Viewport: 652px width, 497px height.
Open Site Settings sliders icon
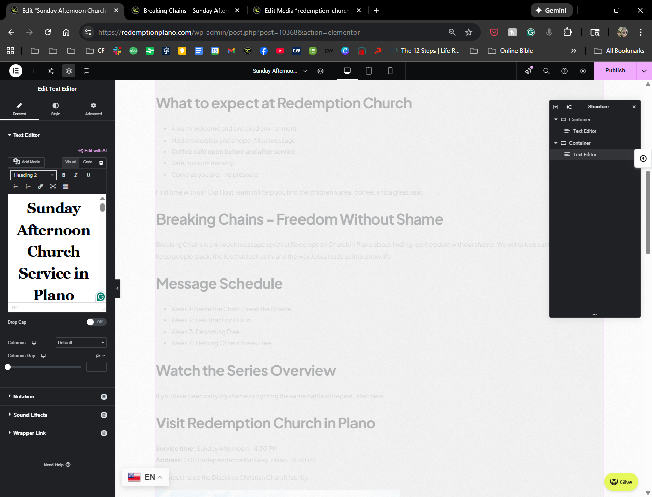[x=51, y=71]
